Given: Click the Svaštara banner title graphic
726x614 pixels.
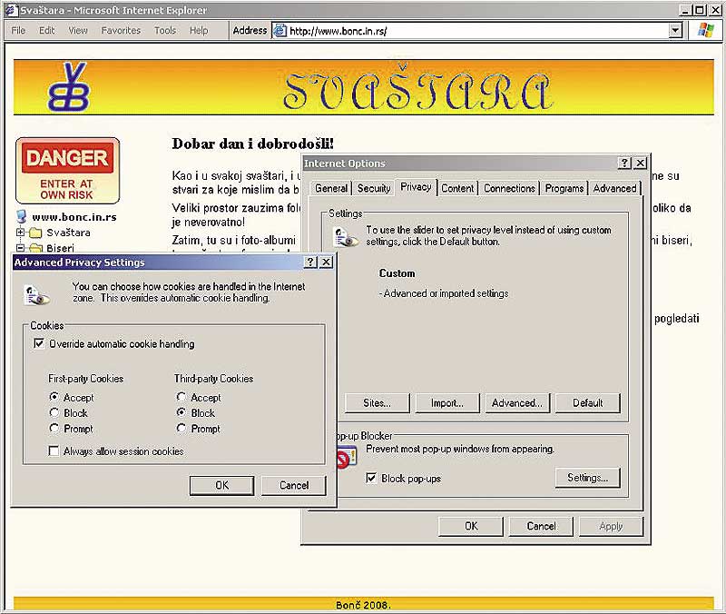Looking at the screenshot, I should click(418, 88).
